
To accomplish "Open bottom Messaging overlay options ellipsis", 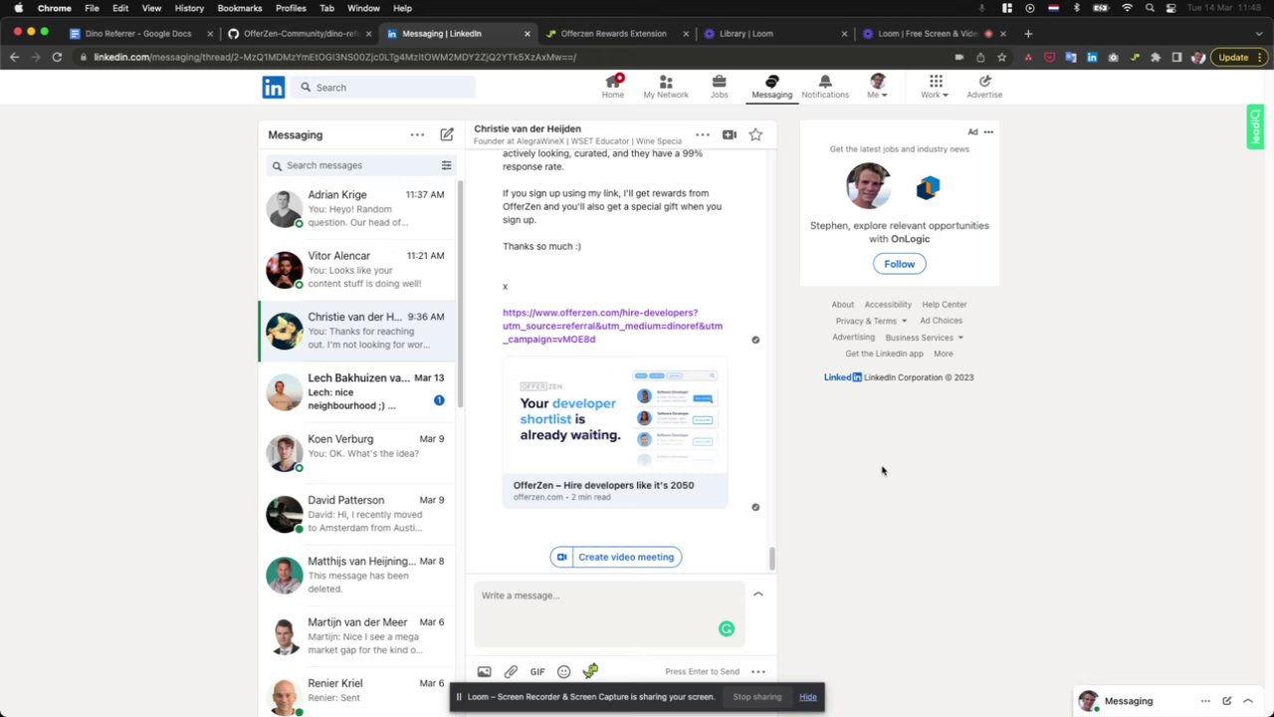I will (1205, 701).
